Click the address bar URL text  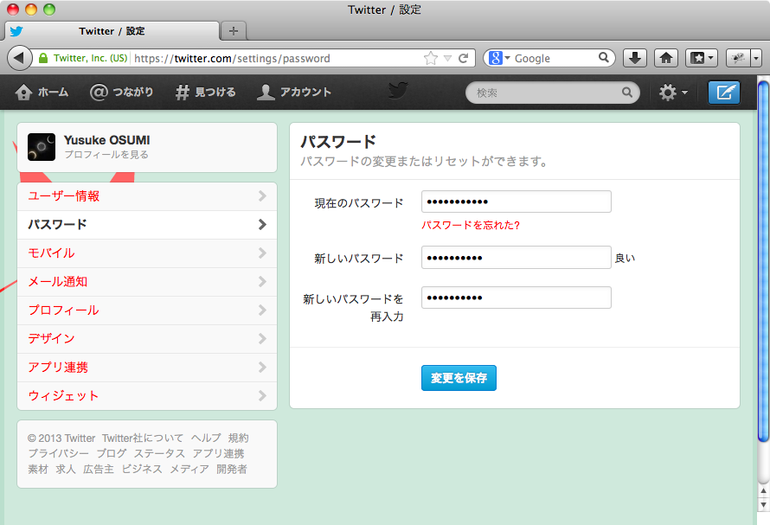click(232, 59)
